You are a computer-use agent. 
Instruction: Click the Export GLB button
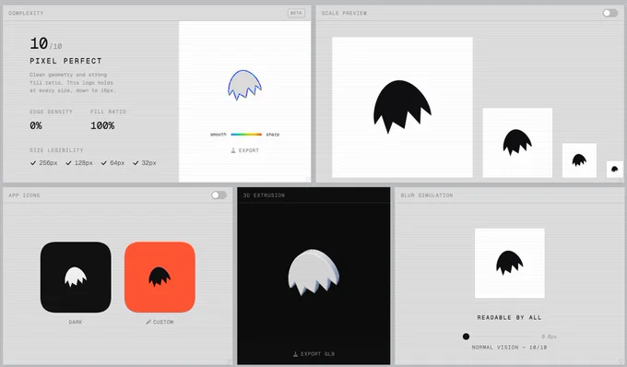[313, 354]
